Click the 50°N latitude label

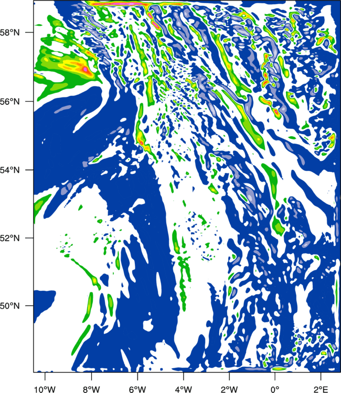10,306
